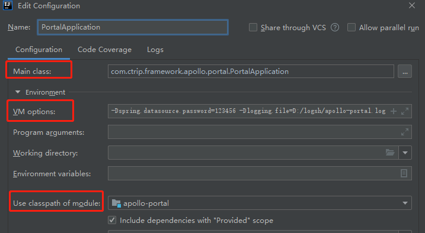Switch to the Code Coverage tab
This screenshot has height=233, width=425.
click(x=105, y=50)
